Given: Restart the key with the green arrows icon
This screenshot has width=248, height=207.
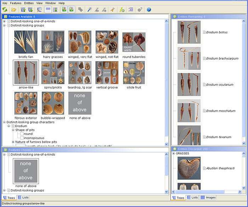Looking at the screenshot, I should point(5,10).
